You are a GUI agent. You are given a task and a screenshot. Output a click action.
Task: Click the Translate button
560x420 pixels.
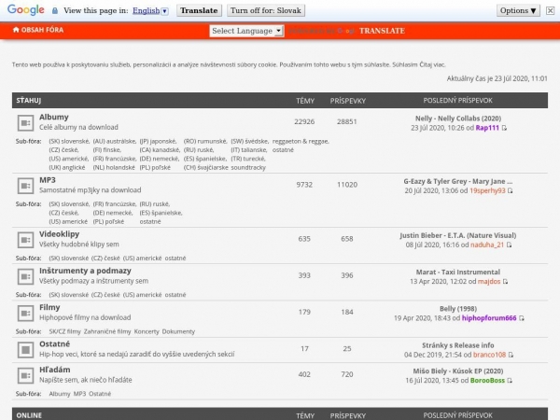click(x=199, y=10)
